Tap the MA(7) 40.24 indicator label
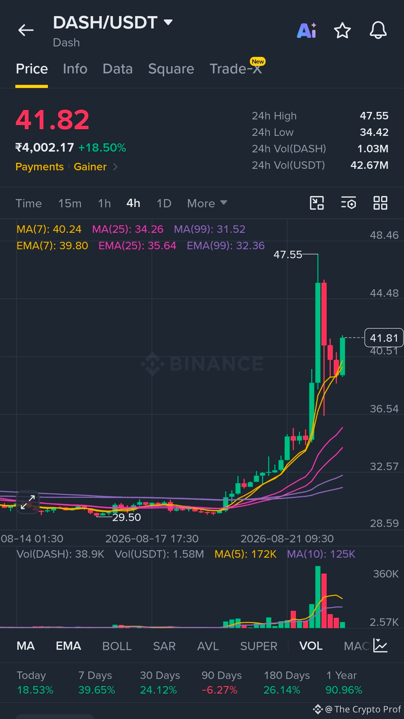The image size is (404, 719). tap(49, 229)
